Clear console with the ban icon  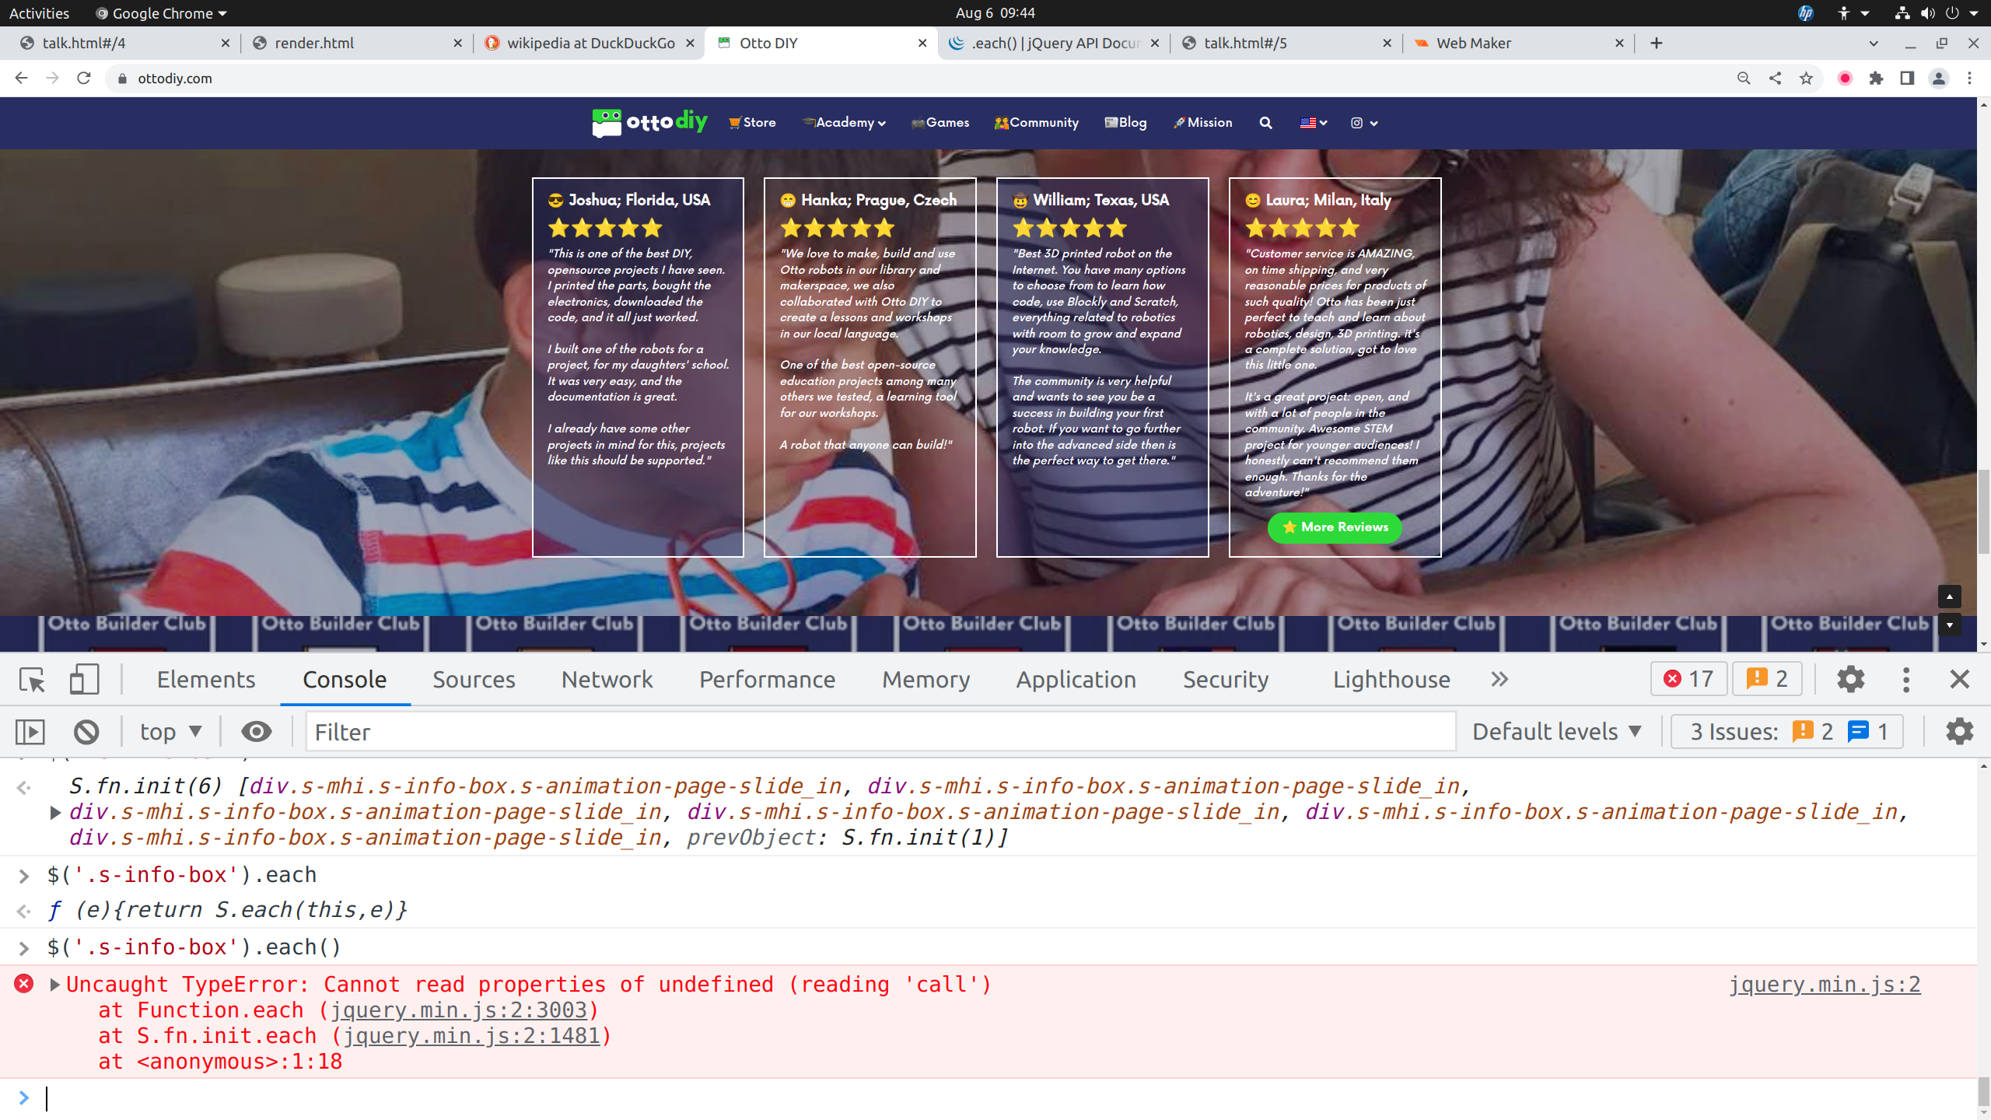coord(86,732)
